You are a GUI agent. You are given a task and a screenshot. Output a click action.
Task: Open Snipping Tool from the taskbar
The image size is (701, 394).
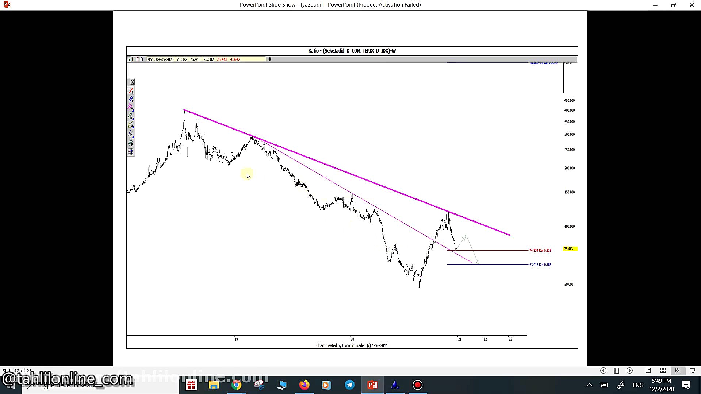pyautogui.click(x=259, y=385)
